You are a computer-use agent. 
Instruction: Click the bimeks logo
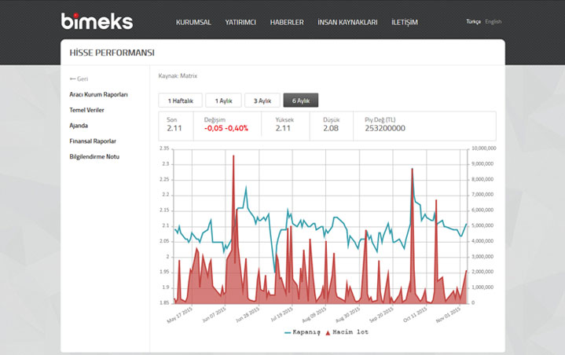[97, 21]
